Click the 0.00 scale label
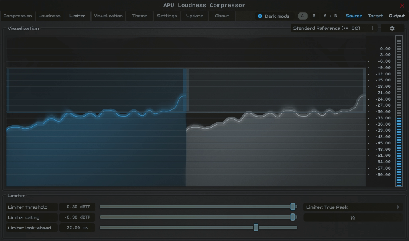 [385, 49]
